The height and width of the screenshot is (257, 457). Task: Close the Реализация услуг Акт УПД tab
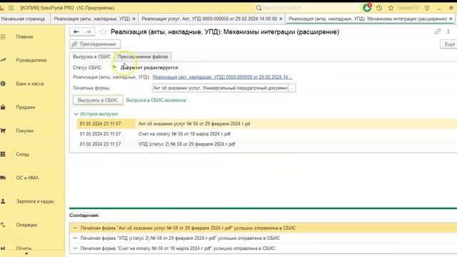pyautogui.click(x=281, y=19)
